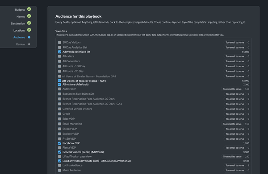Check the Mntn Audience box
268x174 pixels.
click(59, 170)
